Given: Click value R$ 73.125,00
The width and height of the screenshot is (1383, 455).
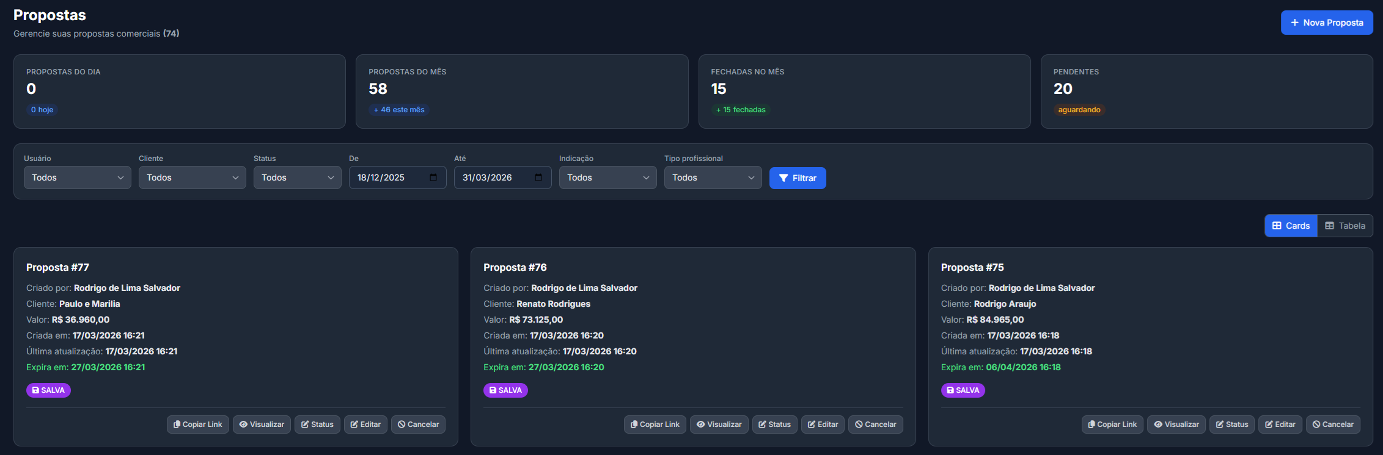Looking at the screenshot, I should click(536, 320).
